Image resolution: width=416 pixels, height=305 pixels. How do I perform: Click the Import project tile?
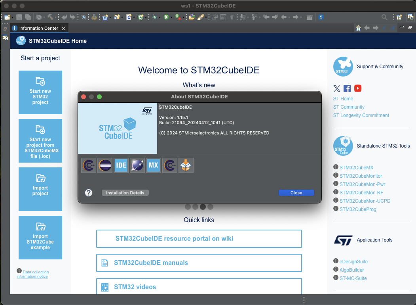click(40, 189)
